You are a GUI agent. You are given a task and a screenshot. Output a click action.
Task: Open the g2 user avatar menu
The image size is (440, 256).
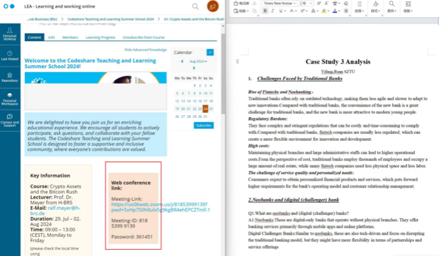(x=213, y=6)
